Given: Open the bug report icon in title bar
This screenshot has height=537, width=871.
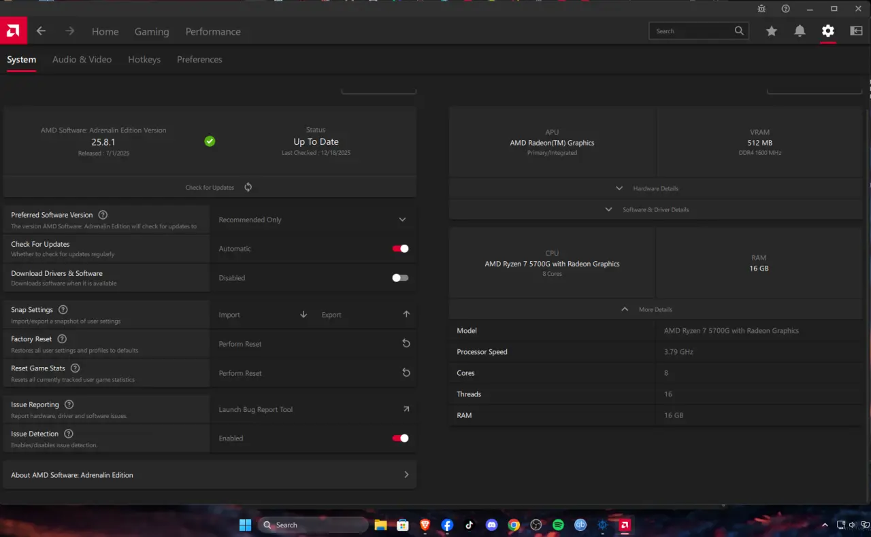Looking at the screenshot, I should [x=761, y=9].
